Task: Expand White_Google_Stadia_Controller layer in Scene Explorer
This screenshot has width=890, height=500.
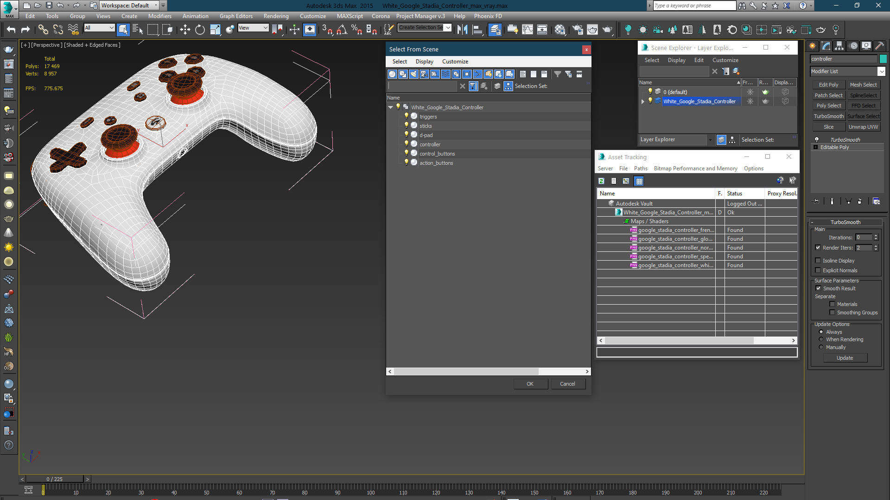Action: [x=642, y=101]
